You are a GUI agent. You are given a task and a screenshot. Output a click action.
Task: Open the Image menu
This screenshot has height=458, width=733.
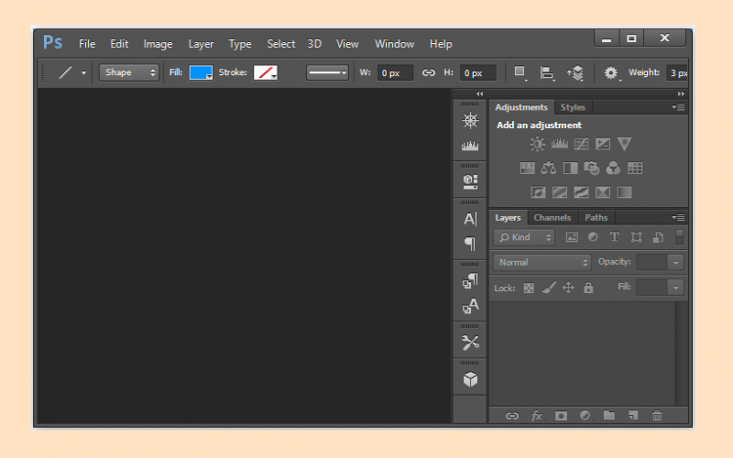[158, 44]
